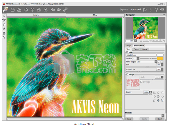Click the Reset button
The image size is (171, 125).
[160, 119]
